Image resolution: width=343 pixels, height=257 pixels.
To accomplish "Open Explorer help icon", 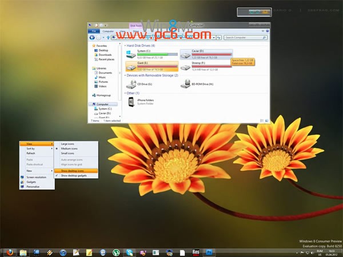I will pyautogui.click(x=268, y=31).
